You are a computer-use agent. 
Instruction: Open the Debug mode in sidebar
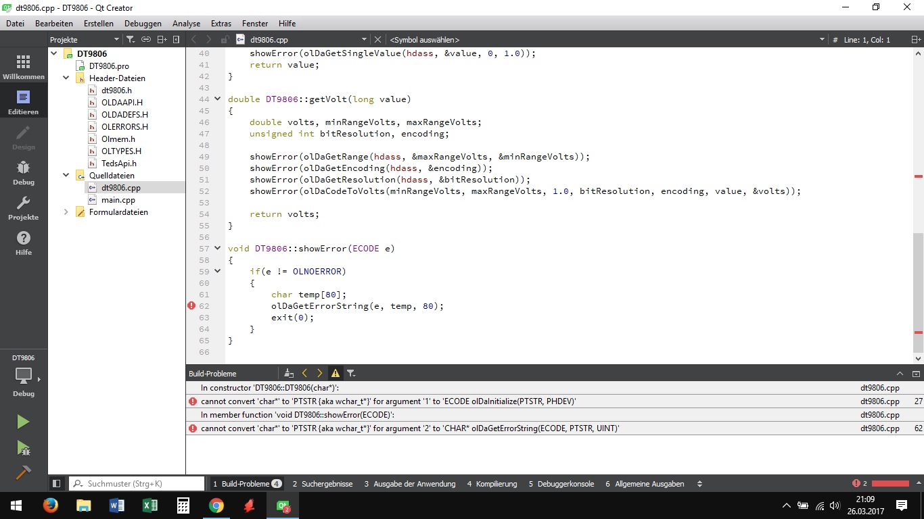tap(24, 173)
